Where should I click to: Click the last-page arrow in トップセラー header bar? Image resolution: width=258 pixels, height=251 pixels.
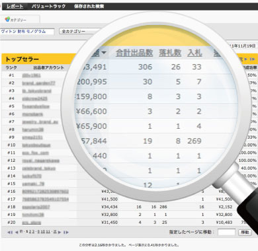pyautogui.click(x=252, y=59)
